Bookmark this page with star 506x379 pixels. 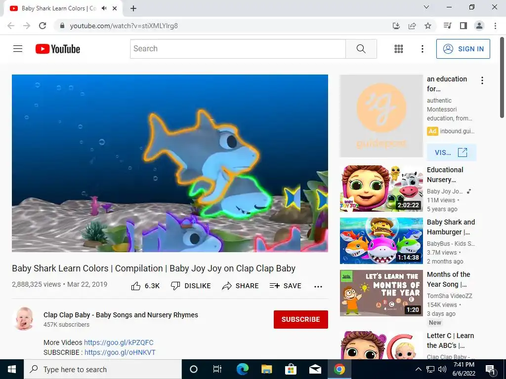pyautogui.click(x=428, y=26)
